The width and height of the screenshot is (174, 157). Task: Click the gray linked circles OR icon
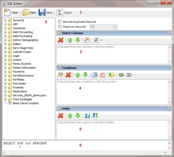(x=129, y=75)
